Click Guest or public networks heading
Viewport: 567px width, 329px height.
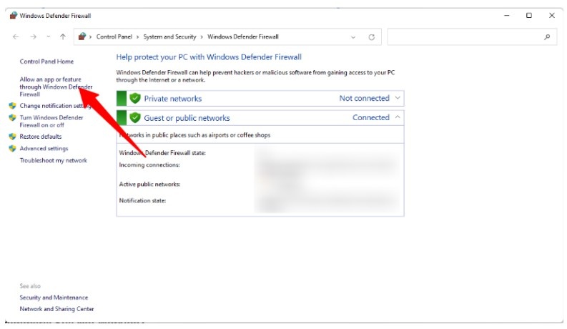pos(187,118)
